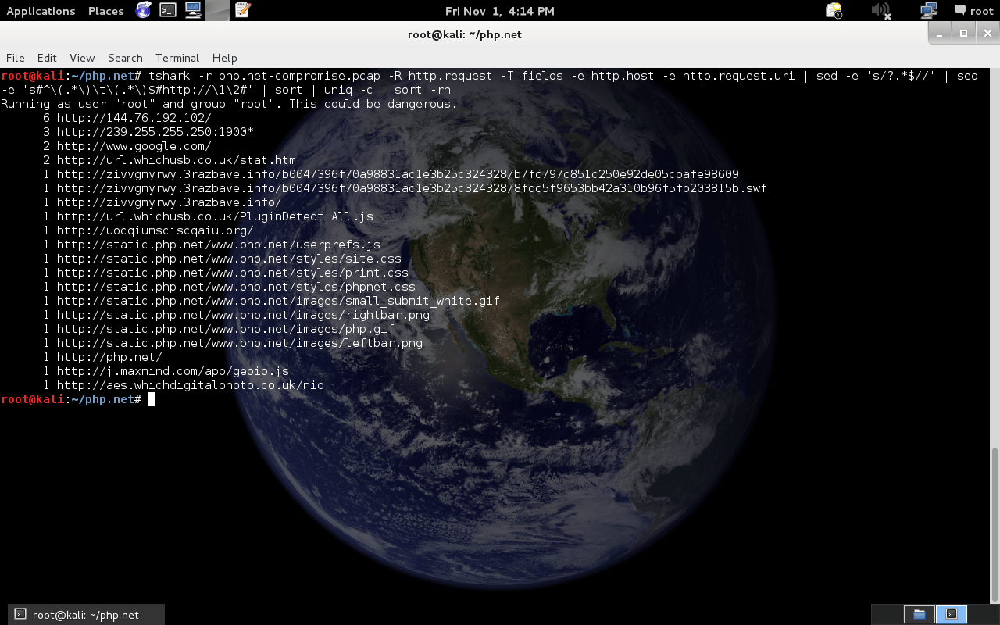
Task: Click the root@kali: ~/php.net taskbar button
Action: coord(86,615)
